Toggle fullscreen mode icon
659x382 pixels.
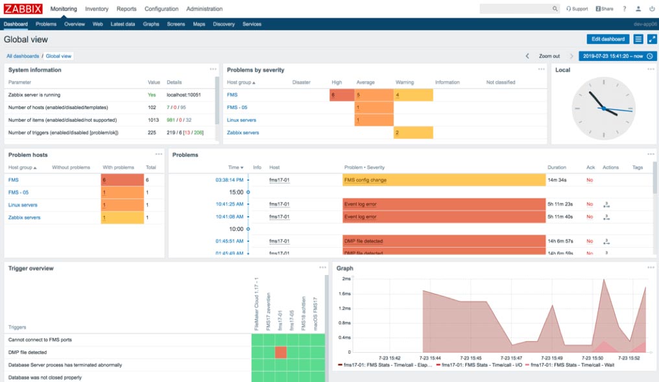click(x=652, y=39)
